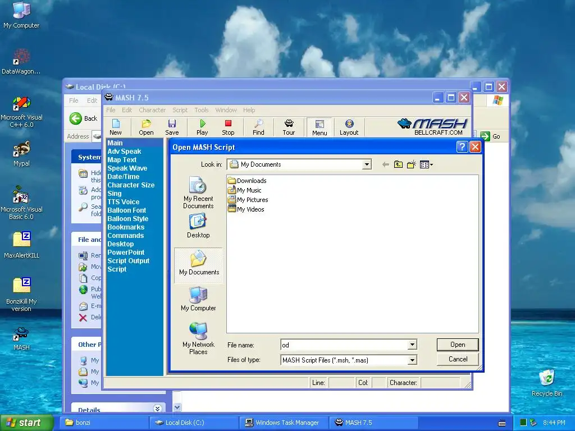Click the Up One Level folder icon
Image resolution: width=575 pixels, height=431 pixels.
point(398,164)
